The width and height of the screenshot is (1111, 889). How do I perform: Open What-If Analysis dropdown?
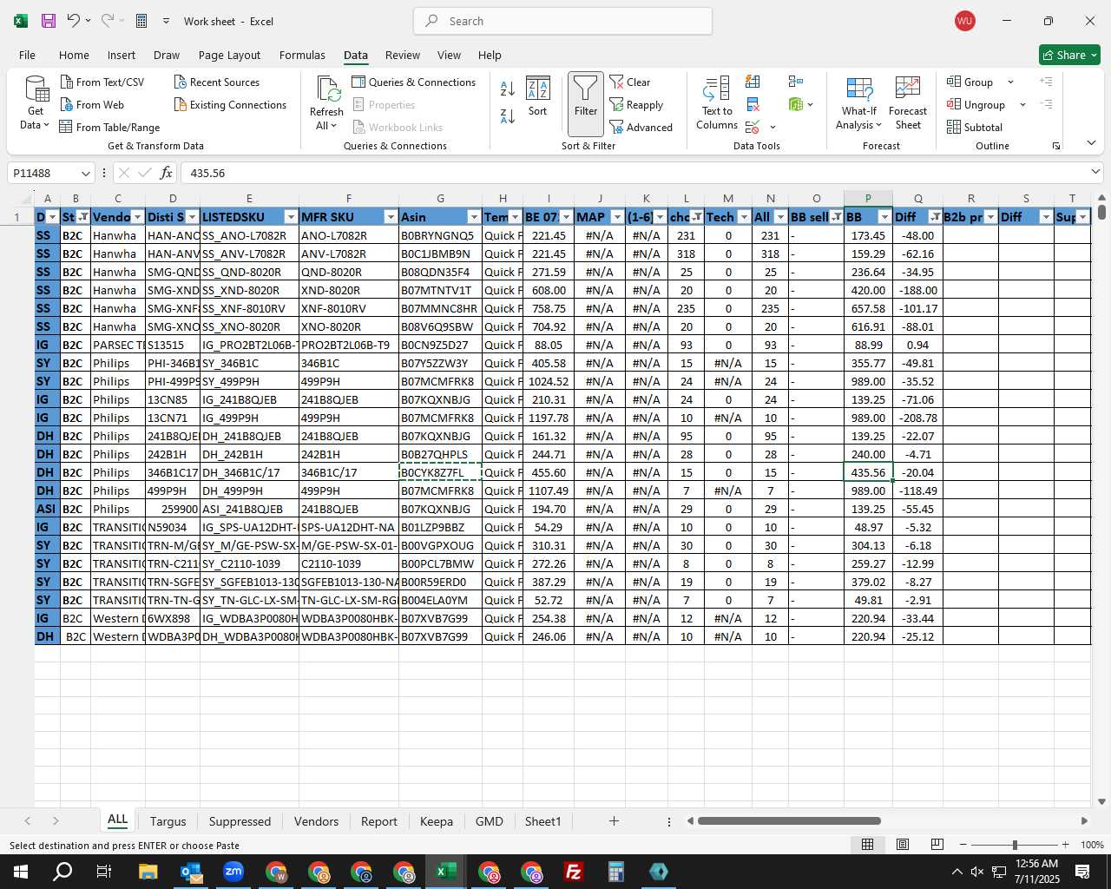tap(859, 102)
